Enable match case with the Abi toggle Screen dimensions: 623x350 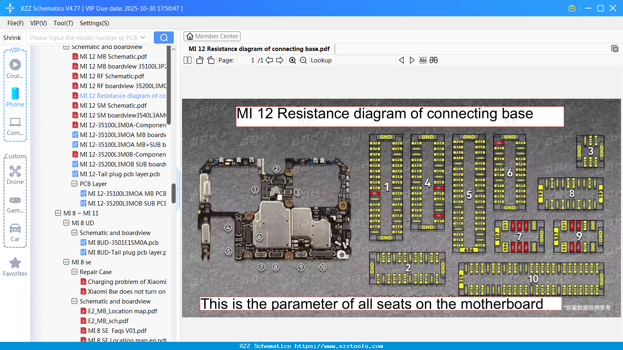[x=423, y=60]
